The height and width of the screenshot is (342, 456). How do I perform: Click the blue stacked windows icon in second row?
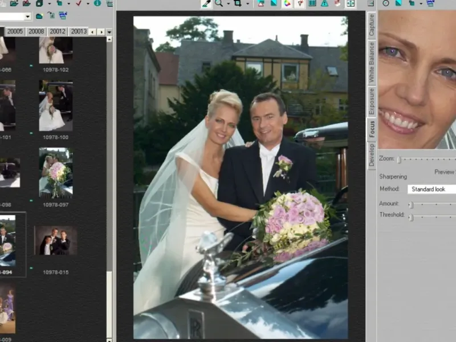point(63,15)
